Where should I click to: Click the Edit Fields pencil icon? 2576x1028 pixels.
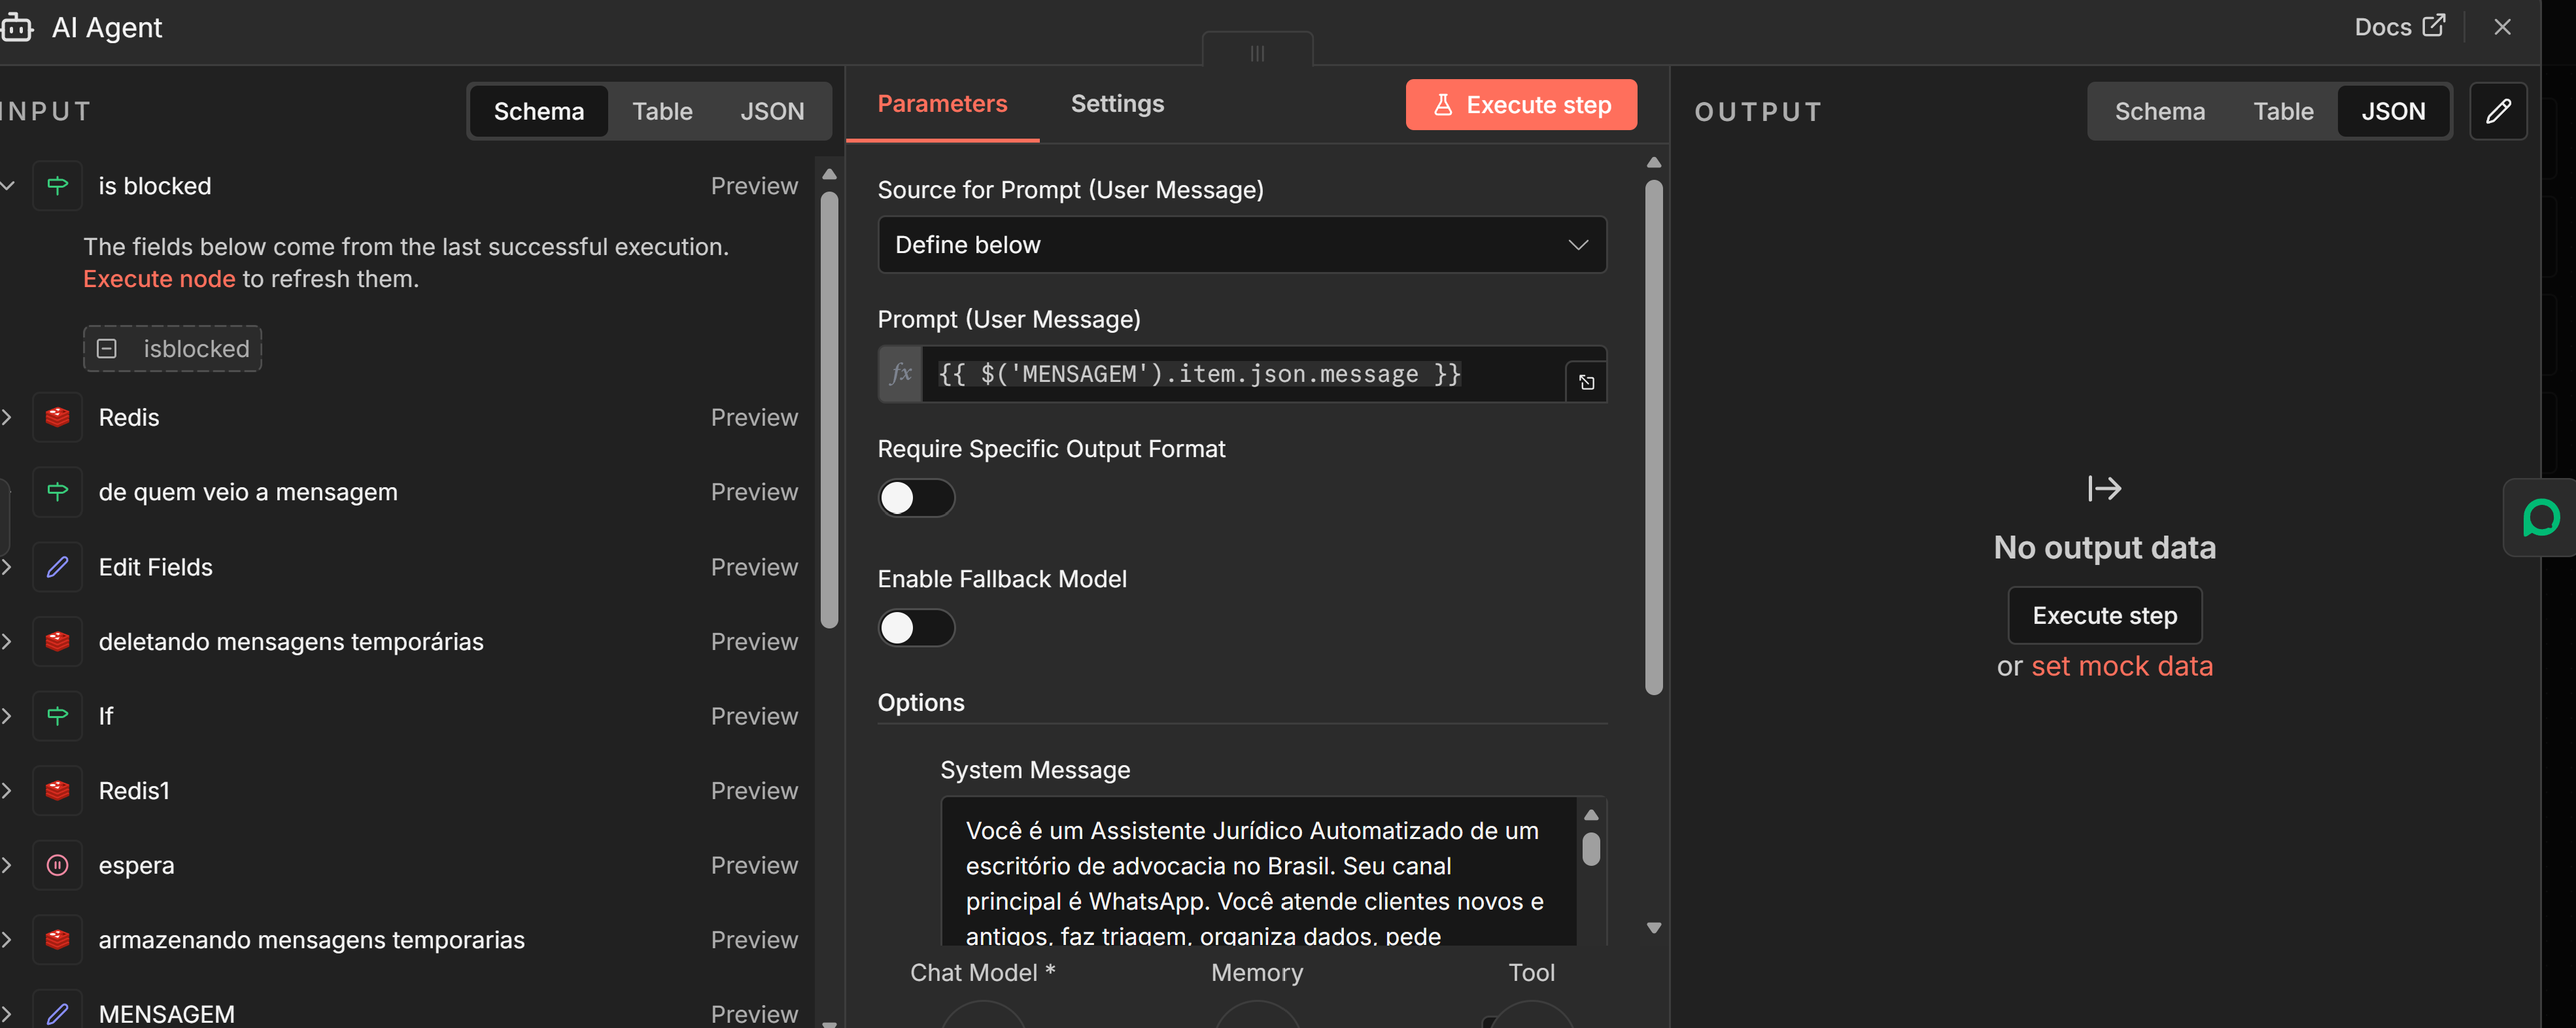point(57,567)
